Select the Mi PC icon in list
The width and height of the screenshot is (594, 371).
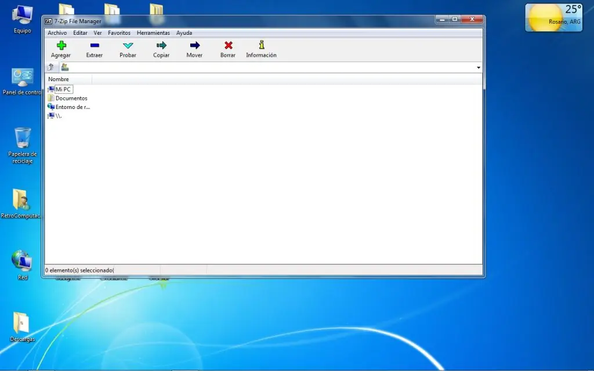pyautogui.click(x=51, y=89)
